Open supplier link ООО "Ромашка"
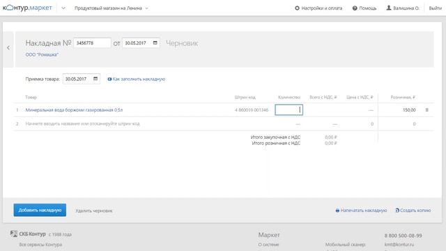This screenshot has width=446, height=251. [42, 54]
